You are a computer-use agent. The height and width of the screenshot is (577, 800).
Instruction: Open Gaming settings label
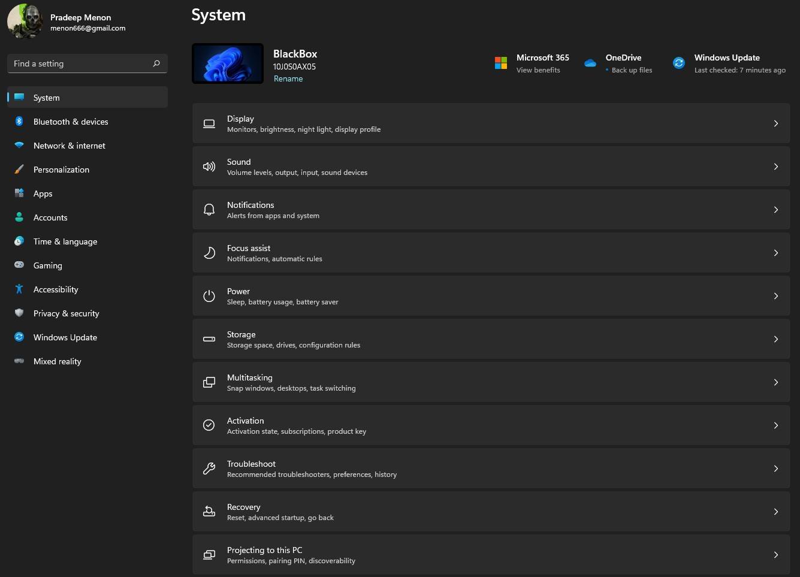tap(48, 265)
